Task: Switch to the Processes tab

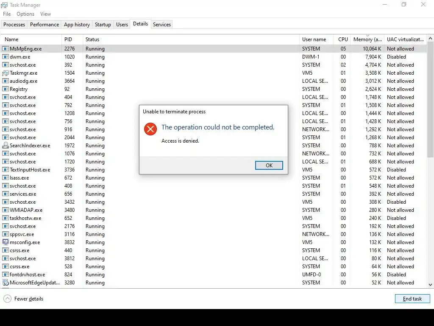Action: (14, 24)
